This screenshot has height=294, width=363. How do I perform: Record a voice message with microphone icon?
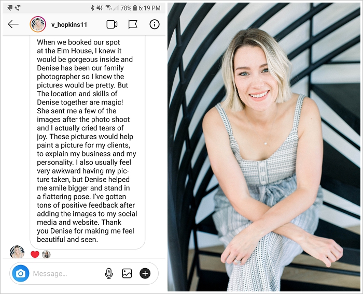point(109,273)
